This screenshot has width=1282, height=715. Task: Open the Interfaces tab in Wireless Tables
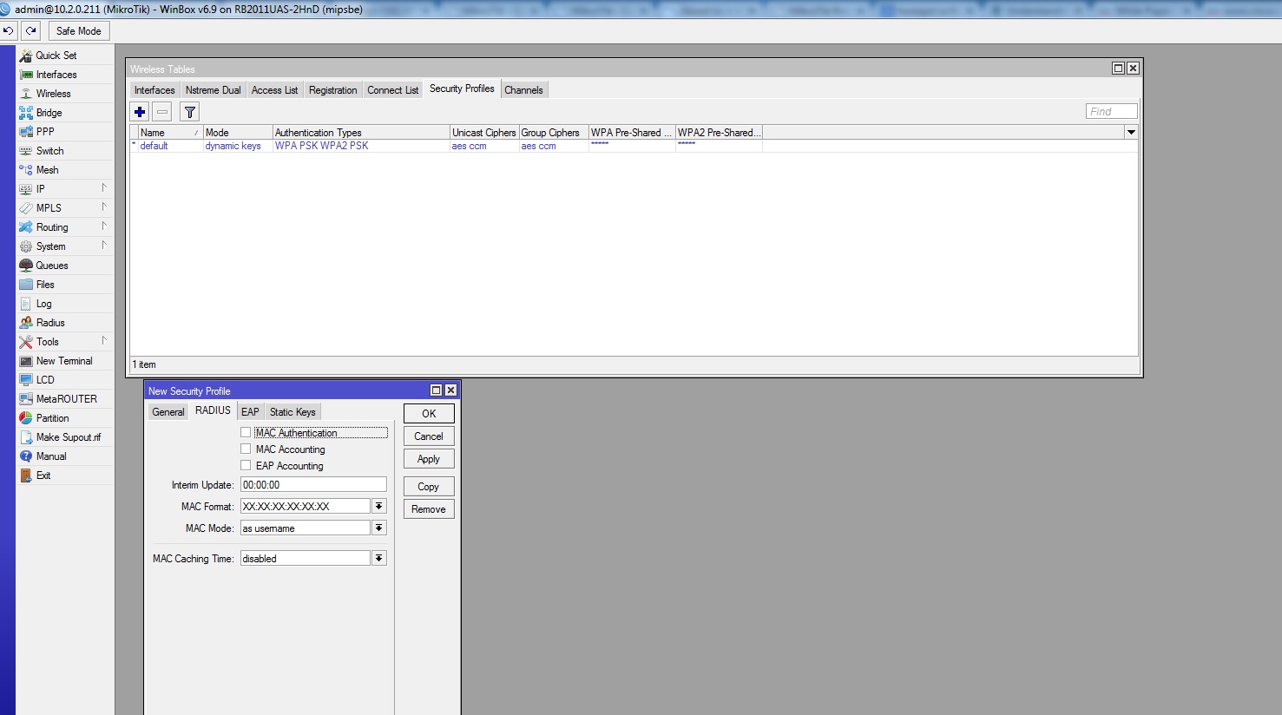click(154, 90)
